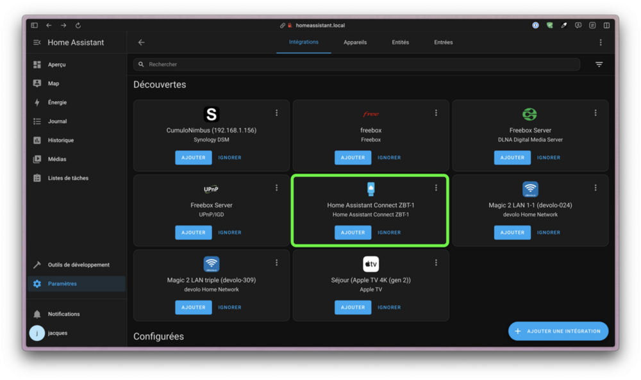641x380 pixels.
Task: Open Magic 2 LAN triple card menu
Action: [x=277, y=262]
